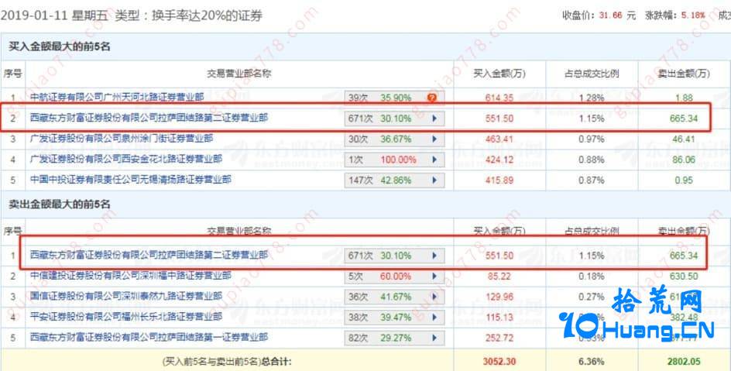This screenshot has width=731, height=371.
Task: Click the 36次 41.67% stats box
Action: coord(394,297)
